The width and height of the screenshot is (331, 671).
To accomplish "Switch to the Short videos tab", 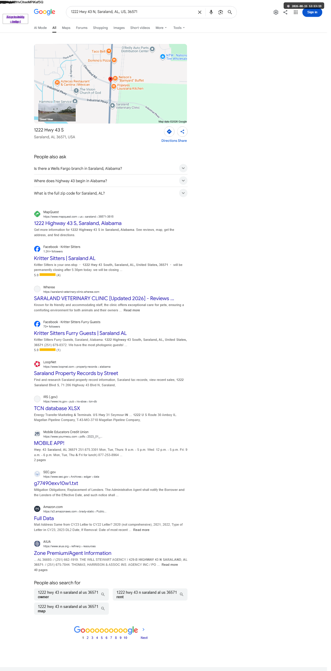I will (140, 28).
